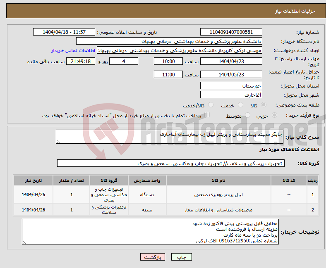The width and height of the screenshot is (326, 268).
Task: Click the گروه کالا field
Action: [171, 163]
